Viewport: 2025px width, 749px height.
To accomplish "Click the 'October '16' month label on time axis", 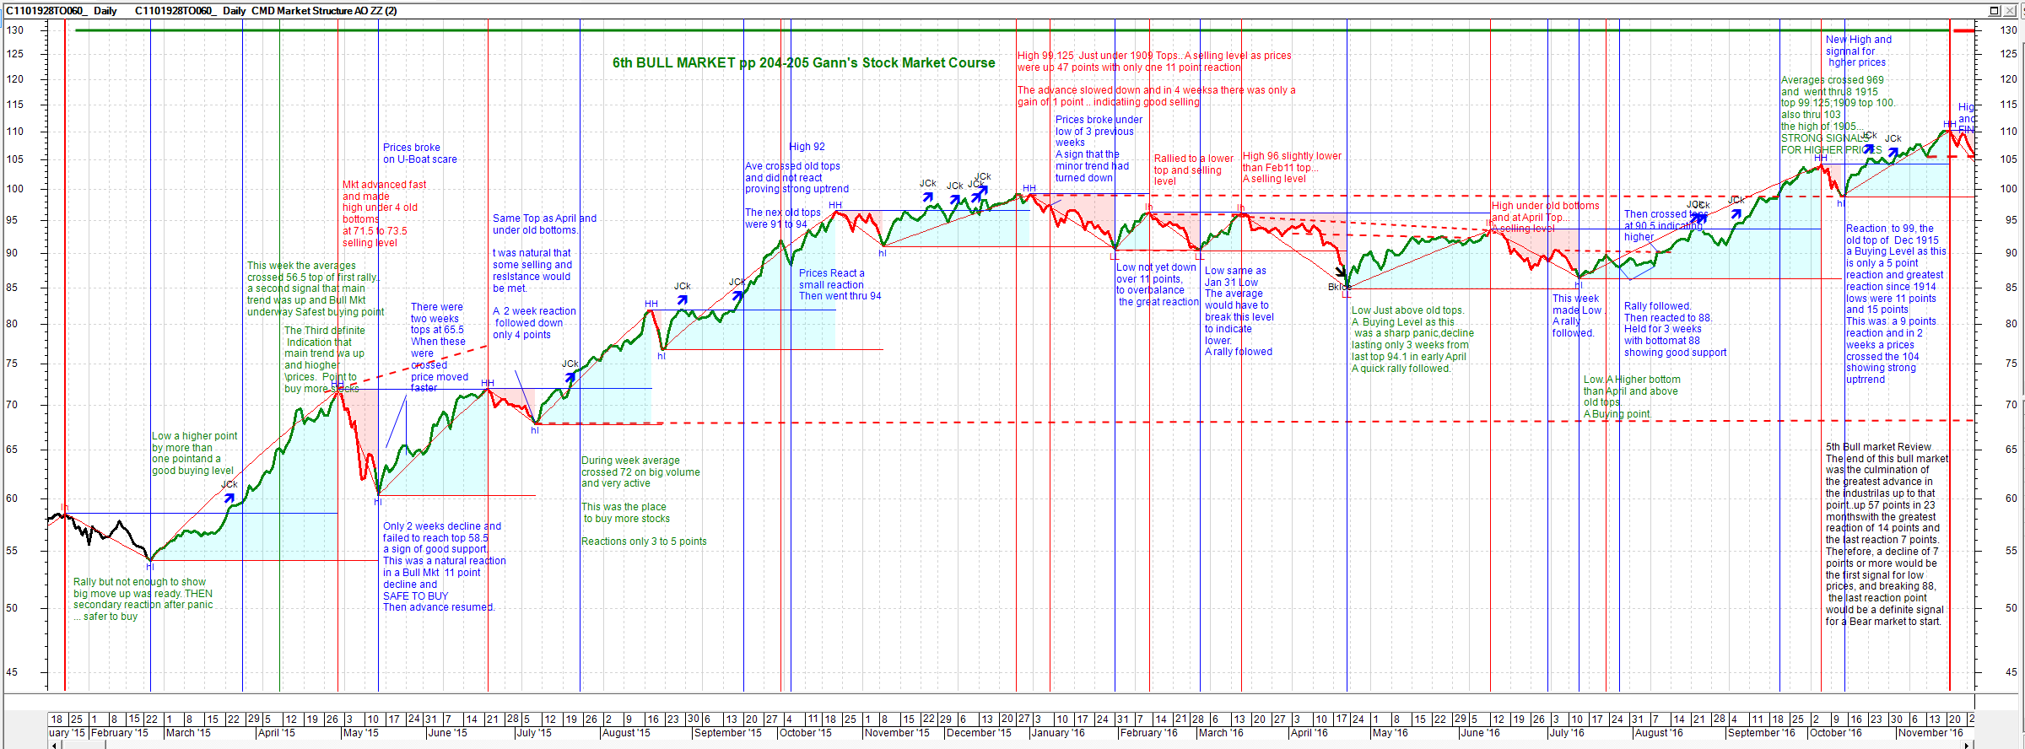I will click(x=1835, y=733).
